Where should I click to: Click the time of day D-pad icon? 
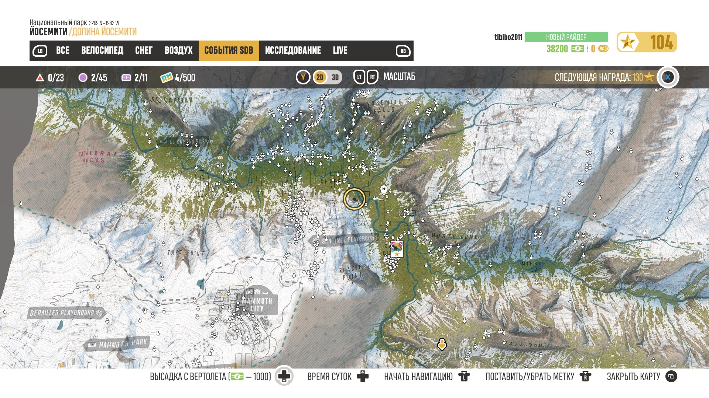(x=363, y=376)
